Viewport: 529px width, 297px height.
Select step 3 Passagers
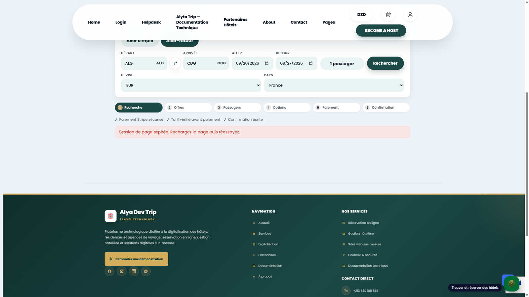pyautogui.click(x=237, y=108)
